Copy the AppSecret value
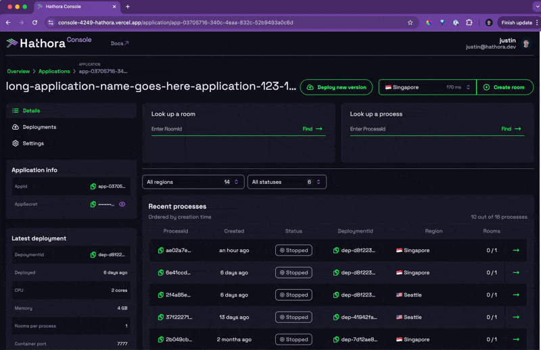Image resolution: width=541 pixels, height=350 pixels. point(93,205)
